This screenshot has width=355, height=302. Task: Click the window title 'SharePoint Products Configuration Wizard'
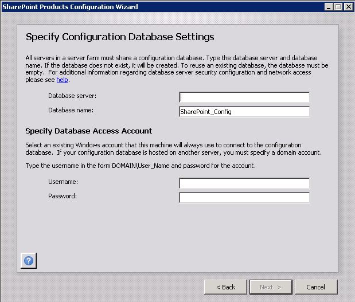pos(70,7)
